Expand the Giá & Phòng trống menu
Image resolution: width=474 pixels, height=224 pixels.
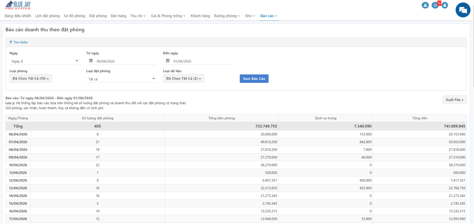click(x=168, y=16)
